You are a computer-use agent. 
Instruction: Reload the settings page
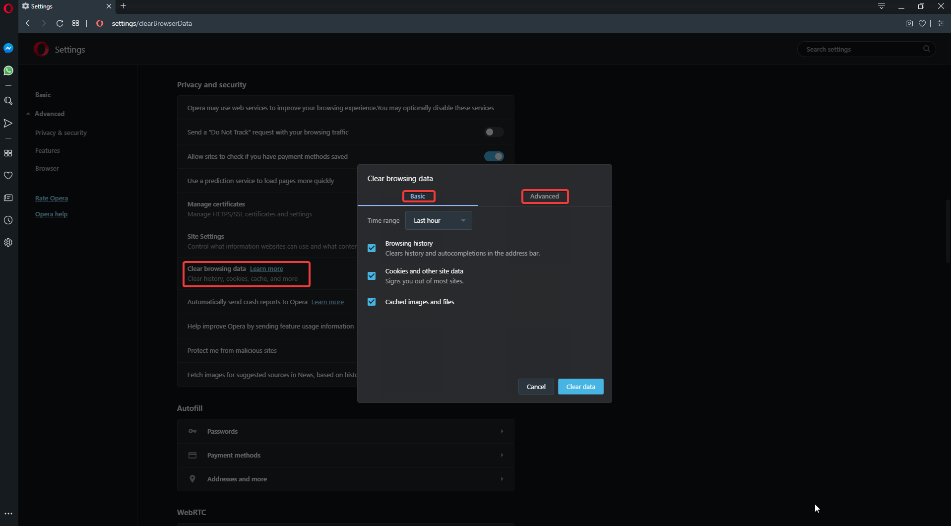coord(60,23)
